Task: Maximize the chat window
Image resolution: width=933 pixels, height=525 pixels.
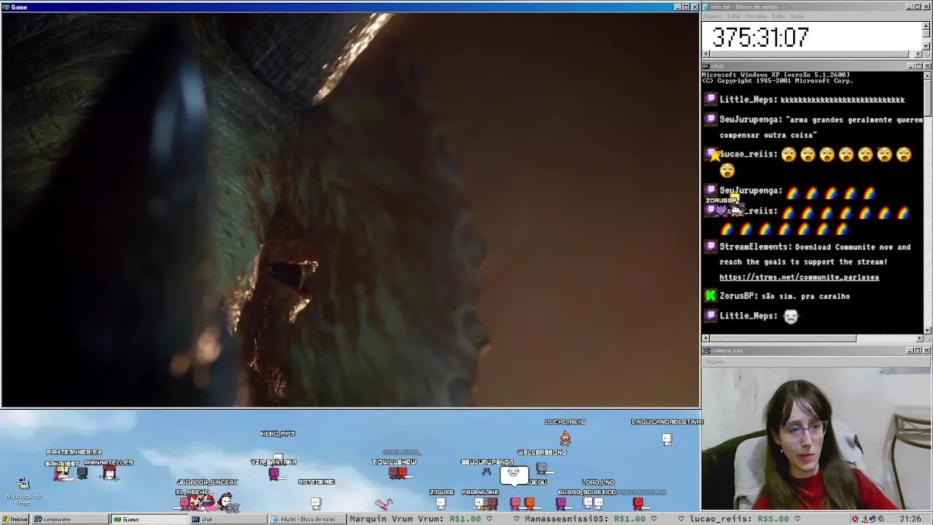Action: pos(918,66)
